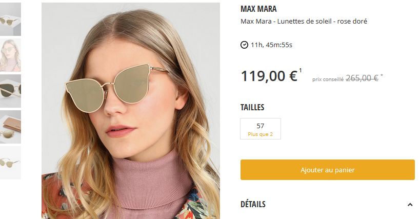
Task: View the thumbnail of the model's face
Action: (x=10, y=55)
